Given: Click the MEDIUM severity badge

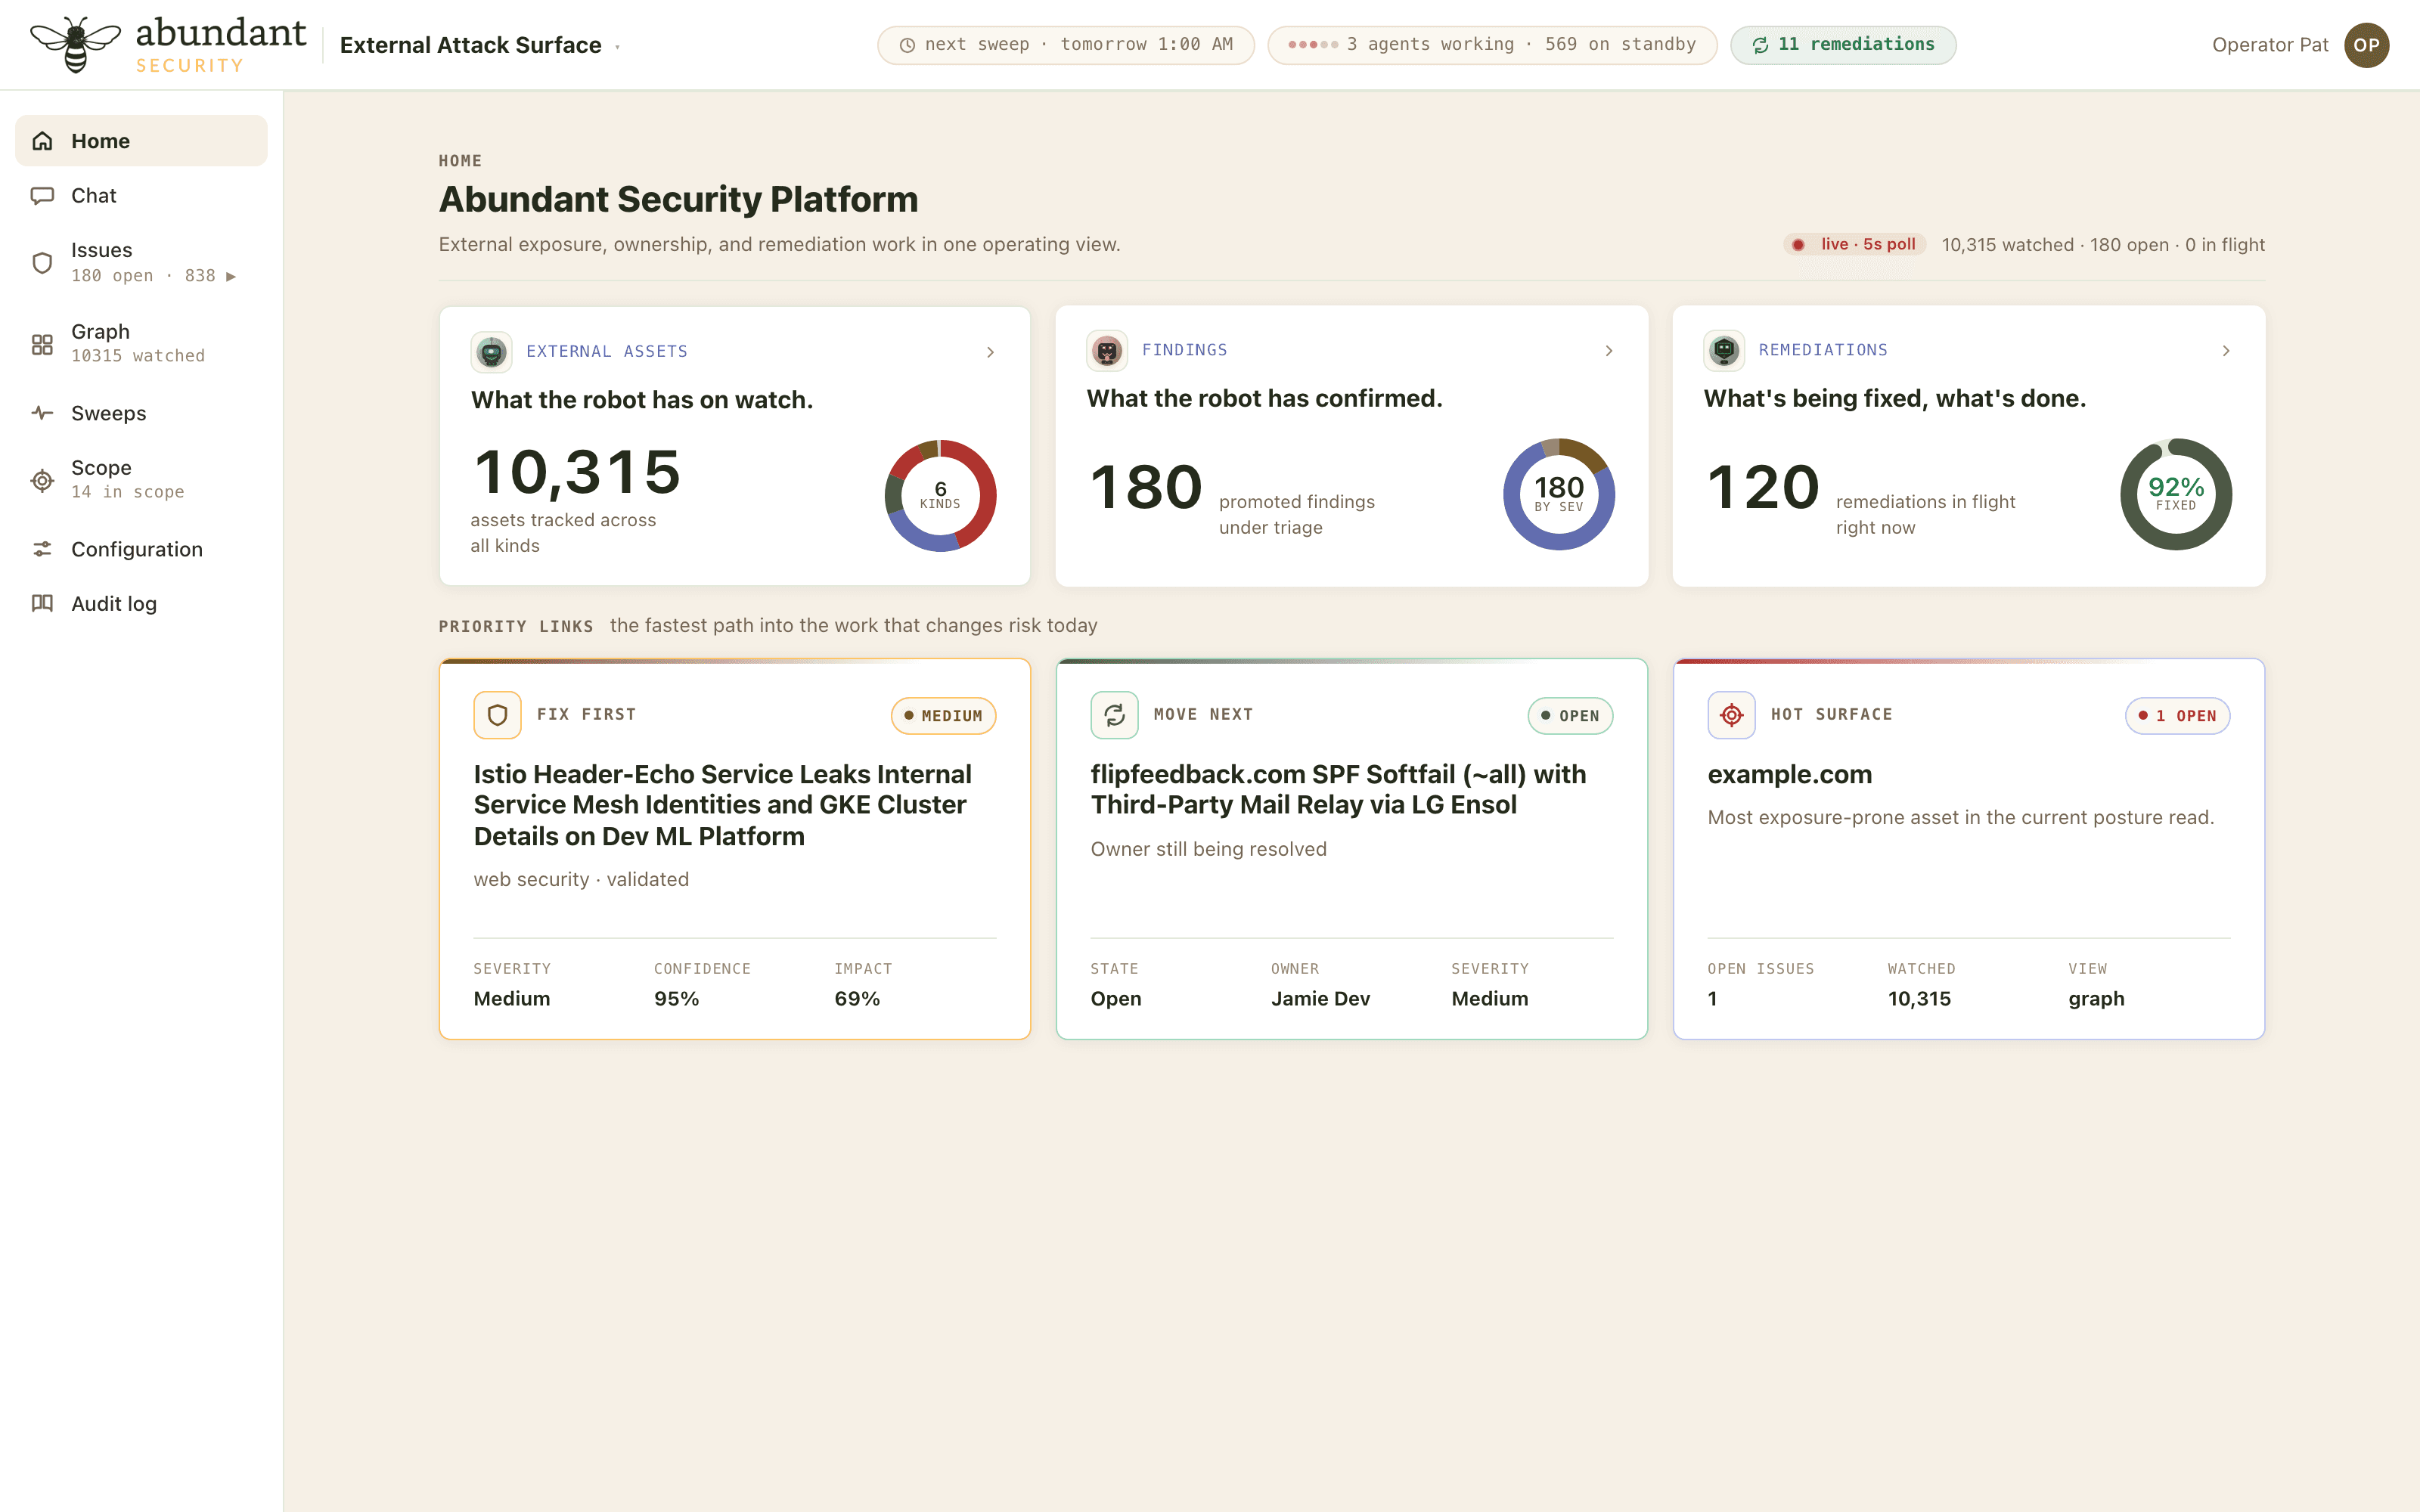Looking at the screenshot, I should coord(943,716).
